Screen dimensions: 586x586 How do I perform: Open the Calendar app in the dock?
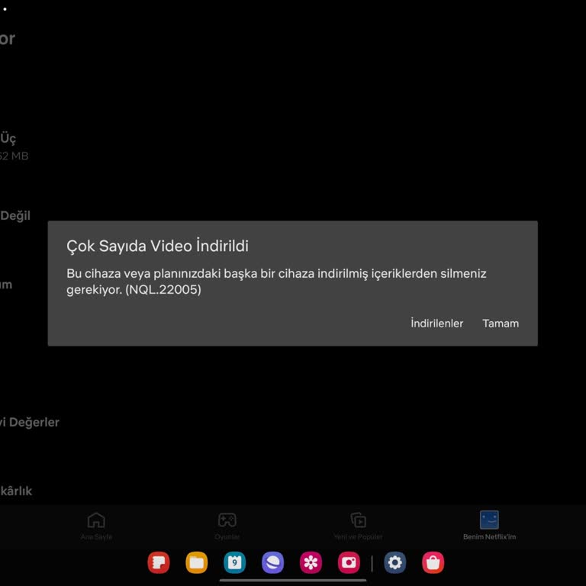click(x=235, y=562)
